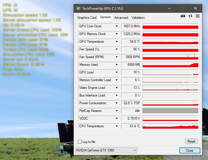The image size is (208, 160).
Task: Open the NVIDIA GeForce GTX 1080 selector
Action: point(106,150)
